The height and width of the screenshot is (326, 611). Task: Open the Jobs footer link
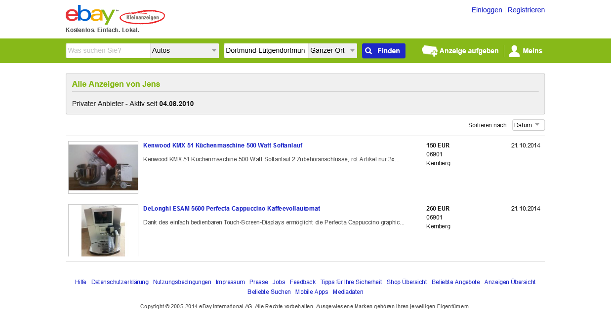(x=279, y=282)
